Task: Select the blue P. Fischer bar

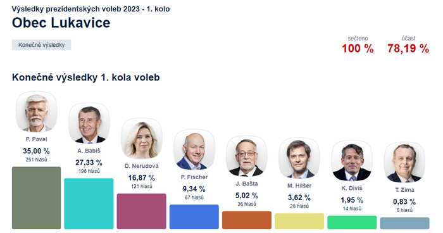Action: point(194,217)
